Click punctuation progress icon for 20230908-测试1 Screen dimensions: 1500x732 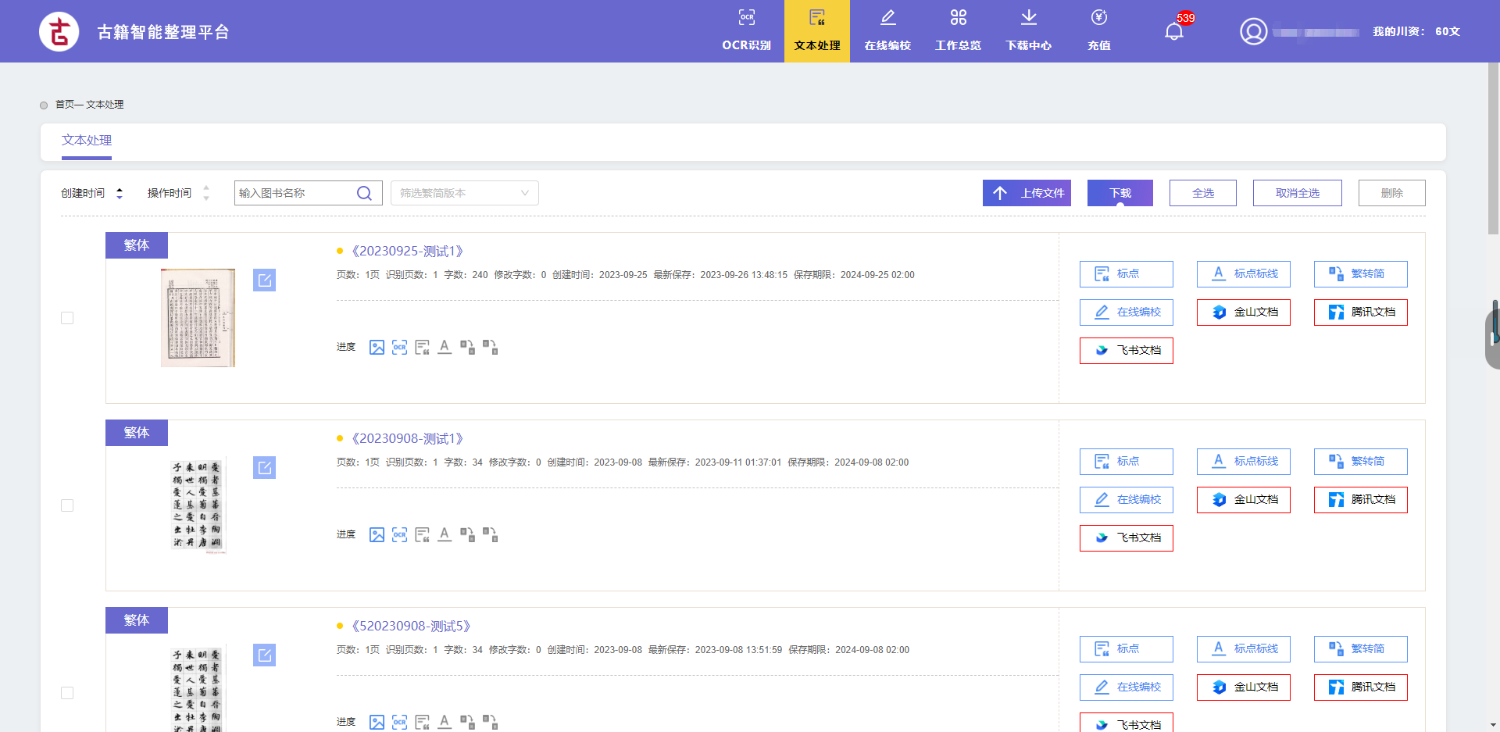pos(422,534)
